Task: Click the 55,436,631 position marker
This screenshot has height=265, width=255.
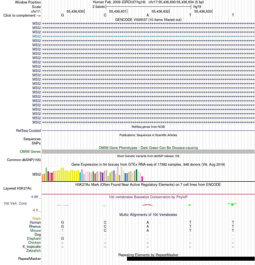Action: click(x=118, y=11)
